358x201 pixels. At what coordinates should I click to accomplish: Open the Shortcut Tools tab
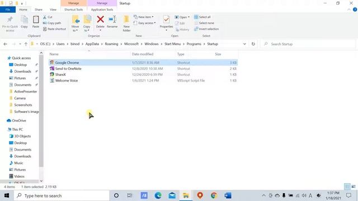73,9
